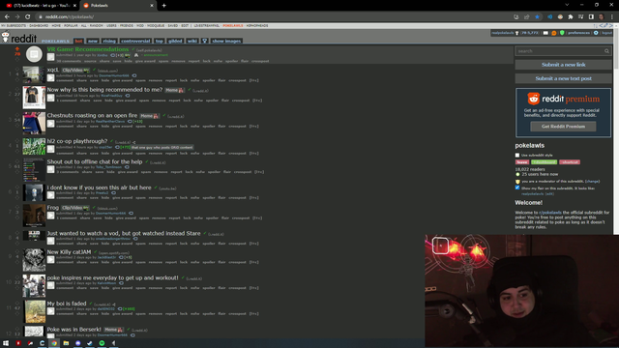The height and width of the screenshot is (348, 619).
Task: Click expando box on Chestnuts roasting post
Action: pyautogui.click(x=51, y=124)
